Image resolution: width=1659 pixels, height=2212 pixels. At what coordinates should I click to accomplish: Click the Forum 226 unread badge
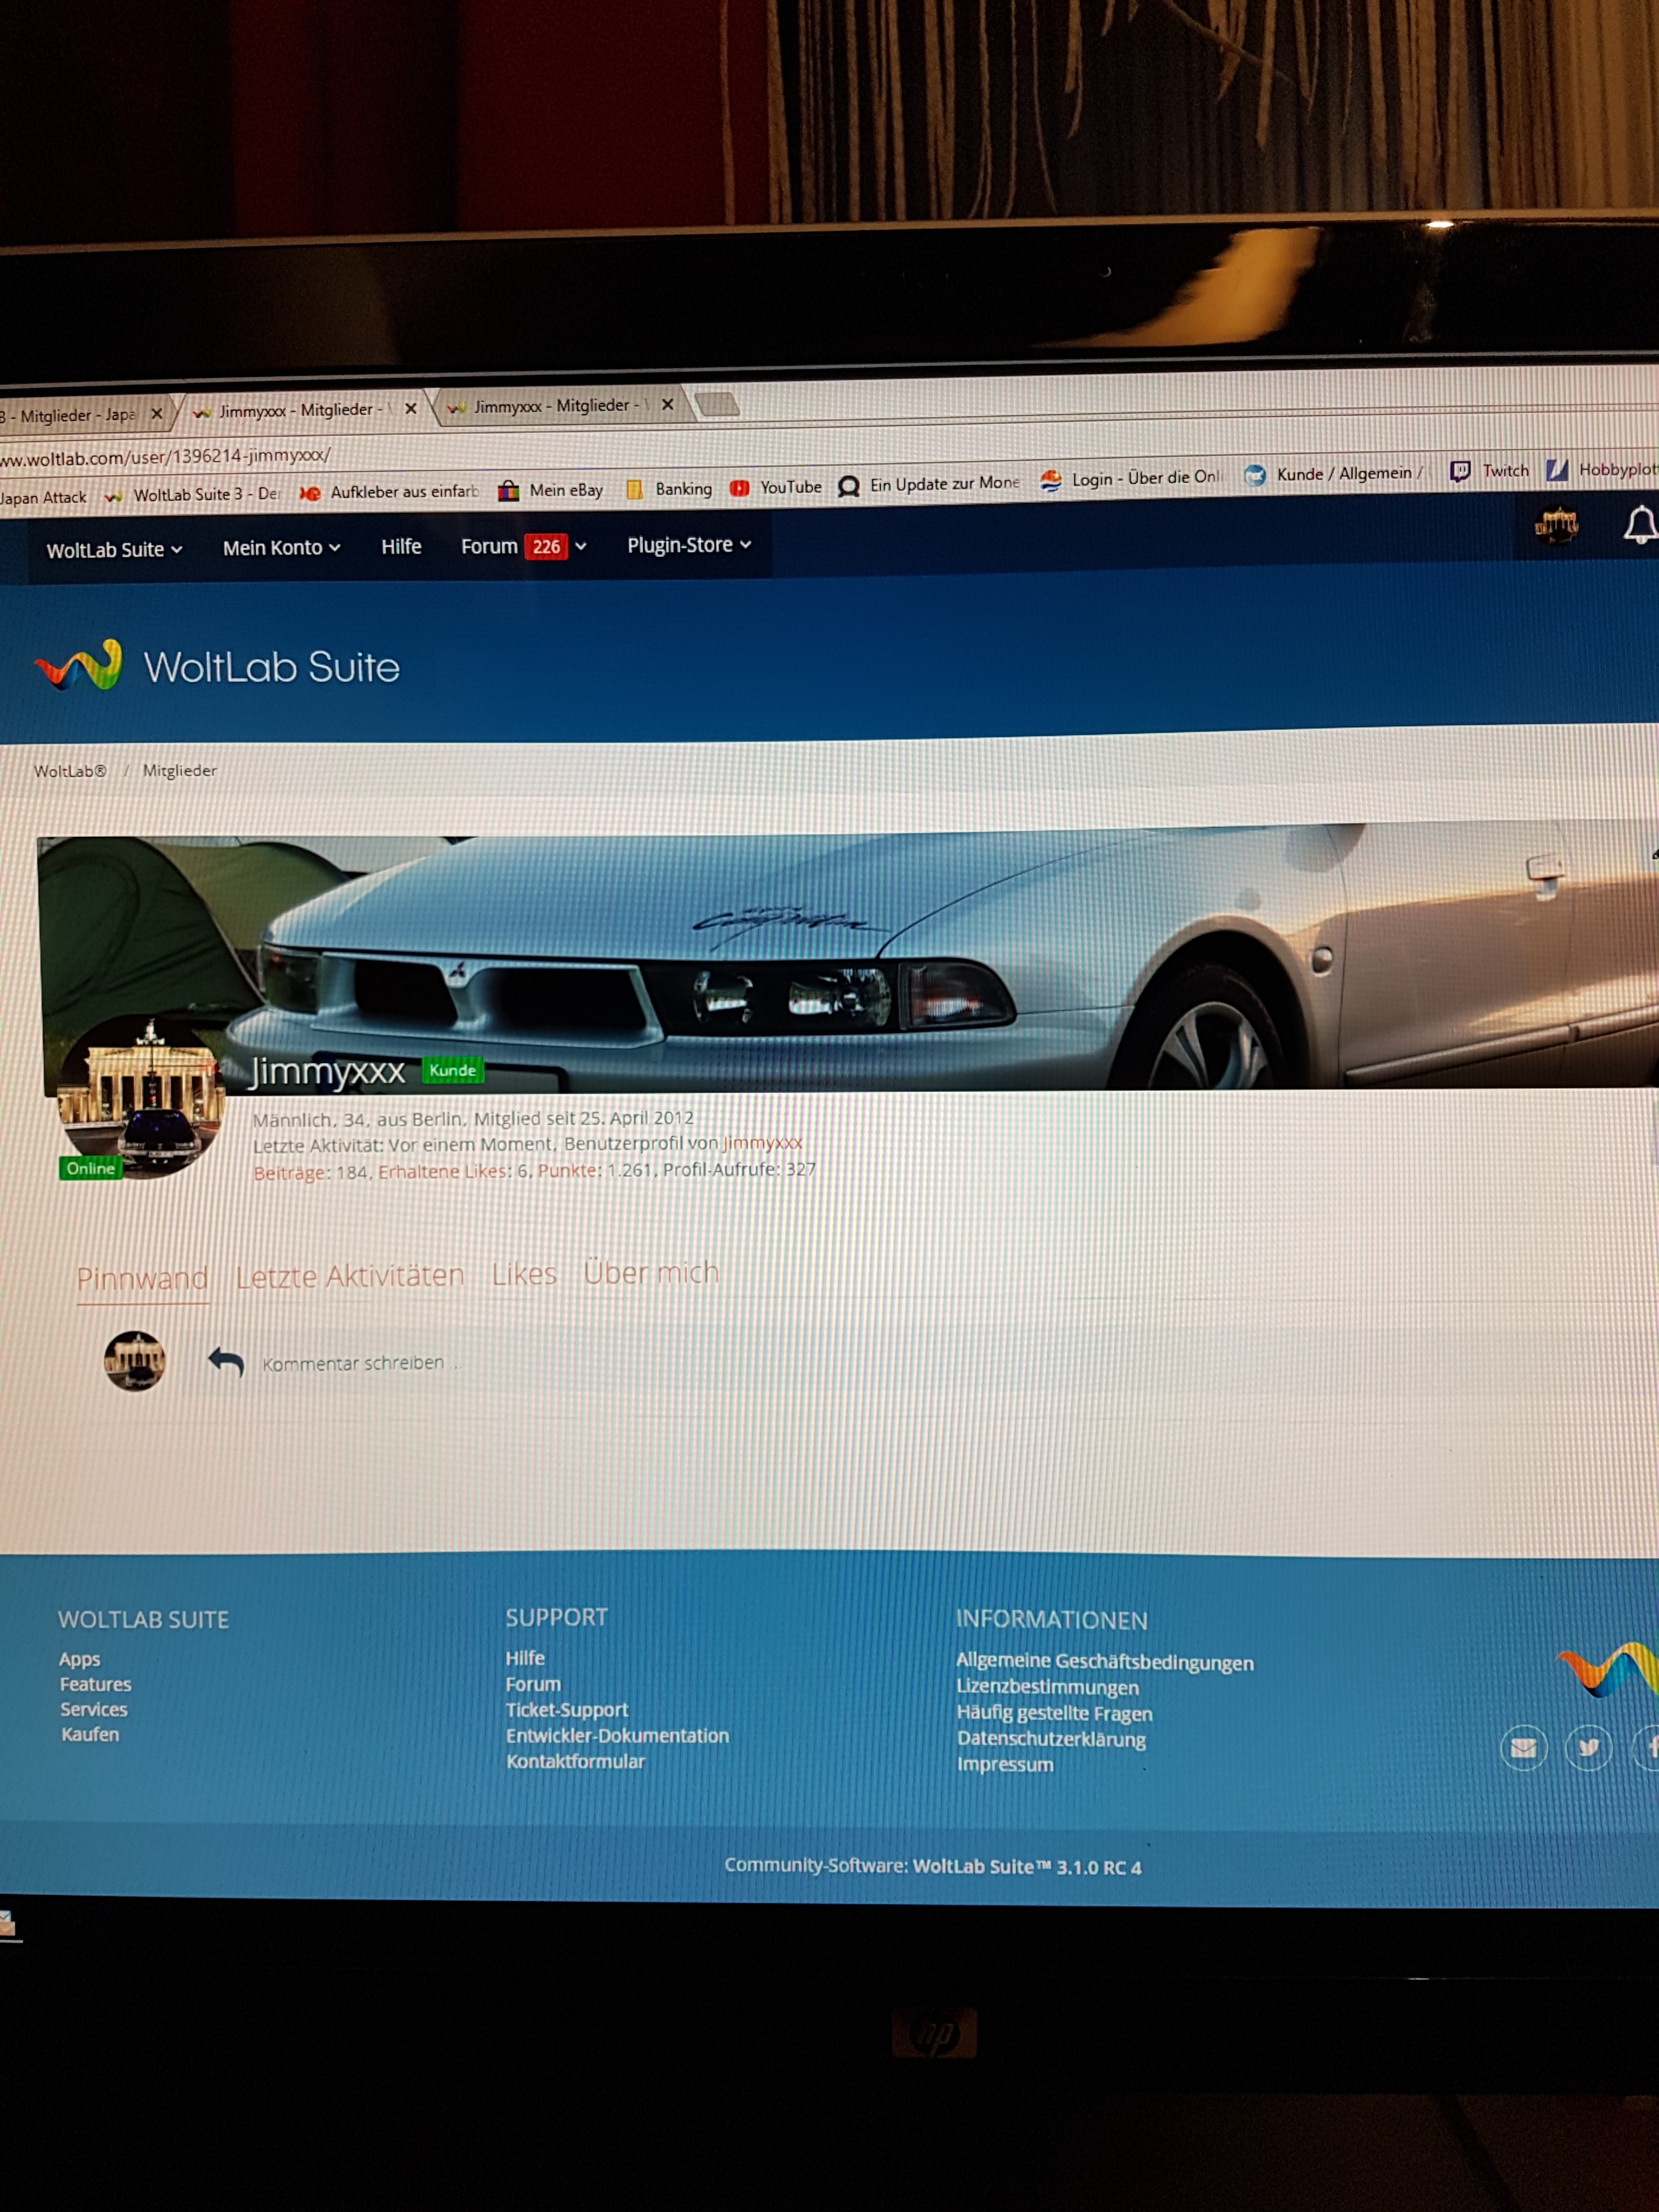546,546
